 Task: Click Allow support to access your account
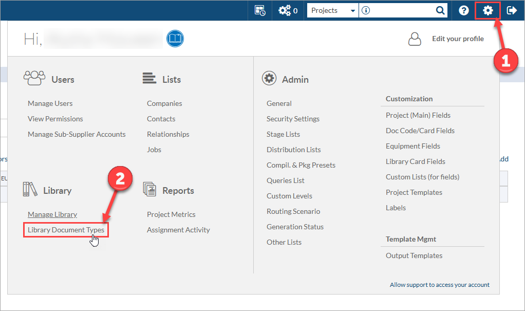440,285
